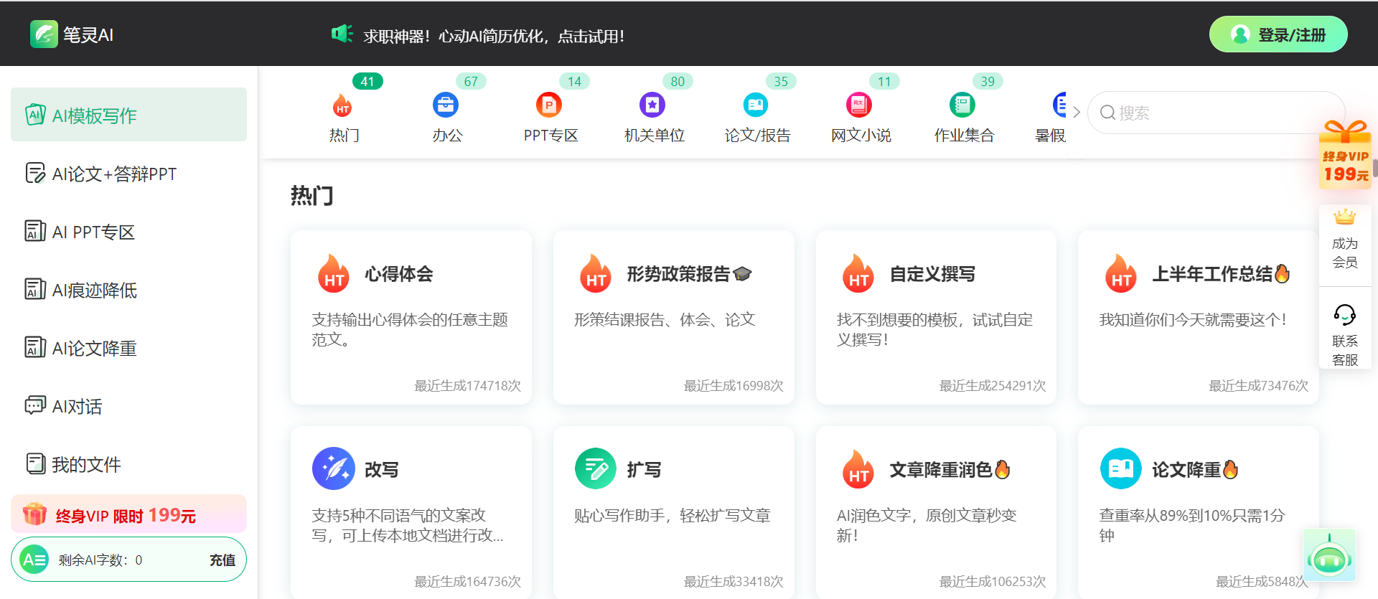Click the magnifier icon in search box

(1107, 113)
